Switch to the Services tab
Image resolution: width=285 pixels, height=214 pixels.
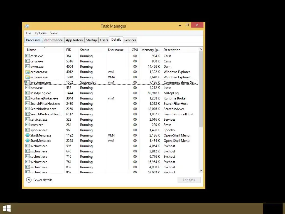coord(130,40)
